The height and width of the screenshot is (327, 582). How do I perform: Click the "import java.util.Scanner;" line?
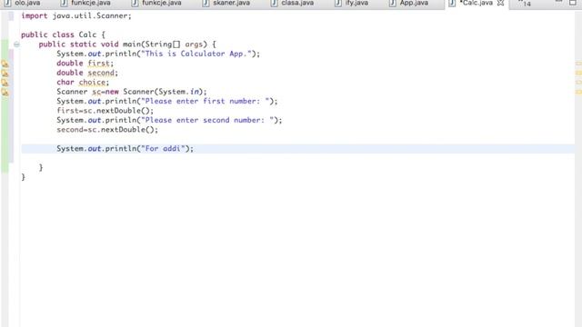[x=76, y=16]
